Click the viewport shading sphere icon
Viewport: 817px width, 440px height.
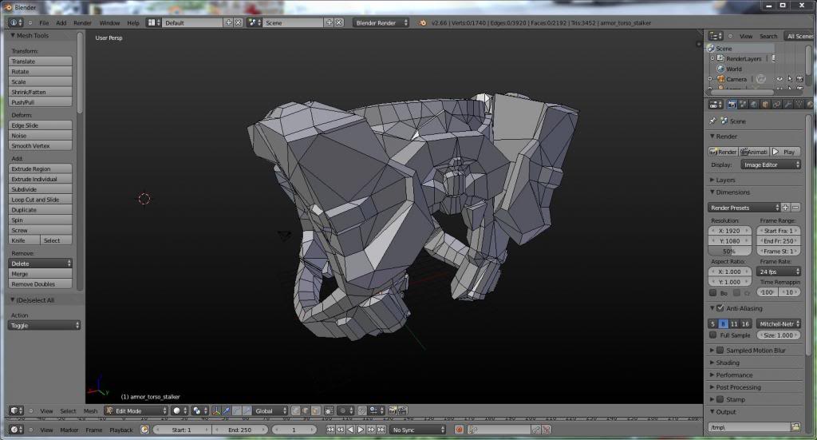(180, 410)
